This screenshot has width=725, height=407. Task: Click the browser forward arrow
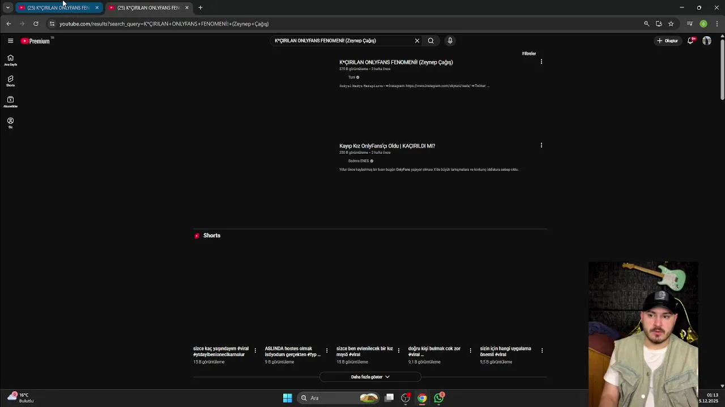pyautogui.click(x=22, y=24)
